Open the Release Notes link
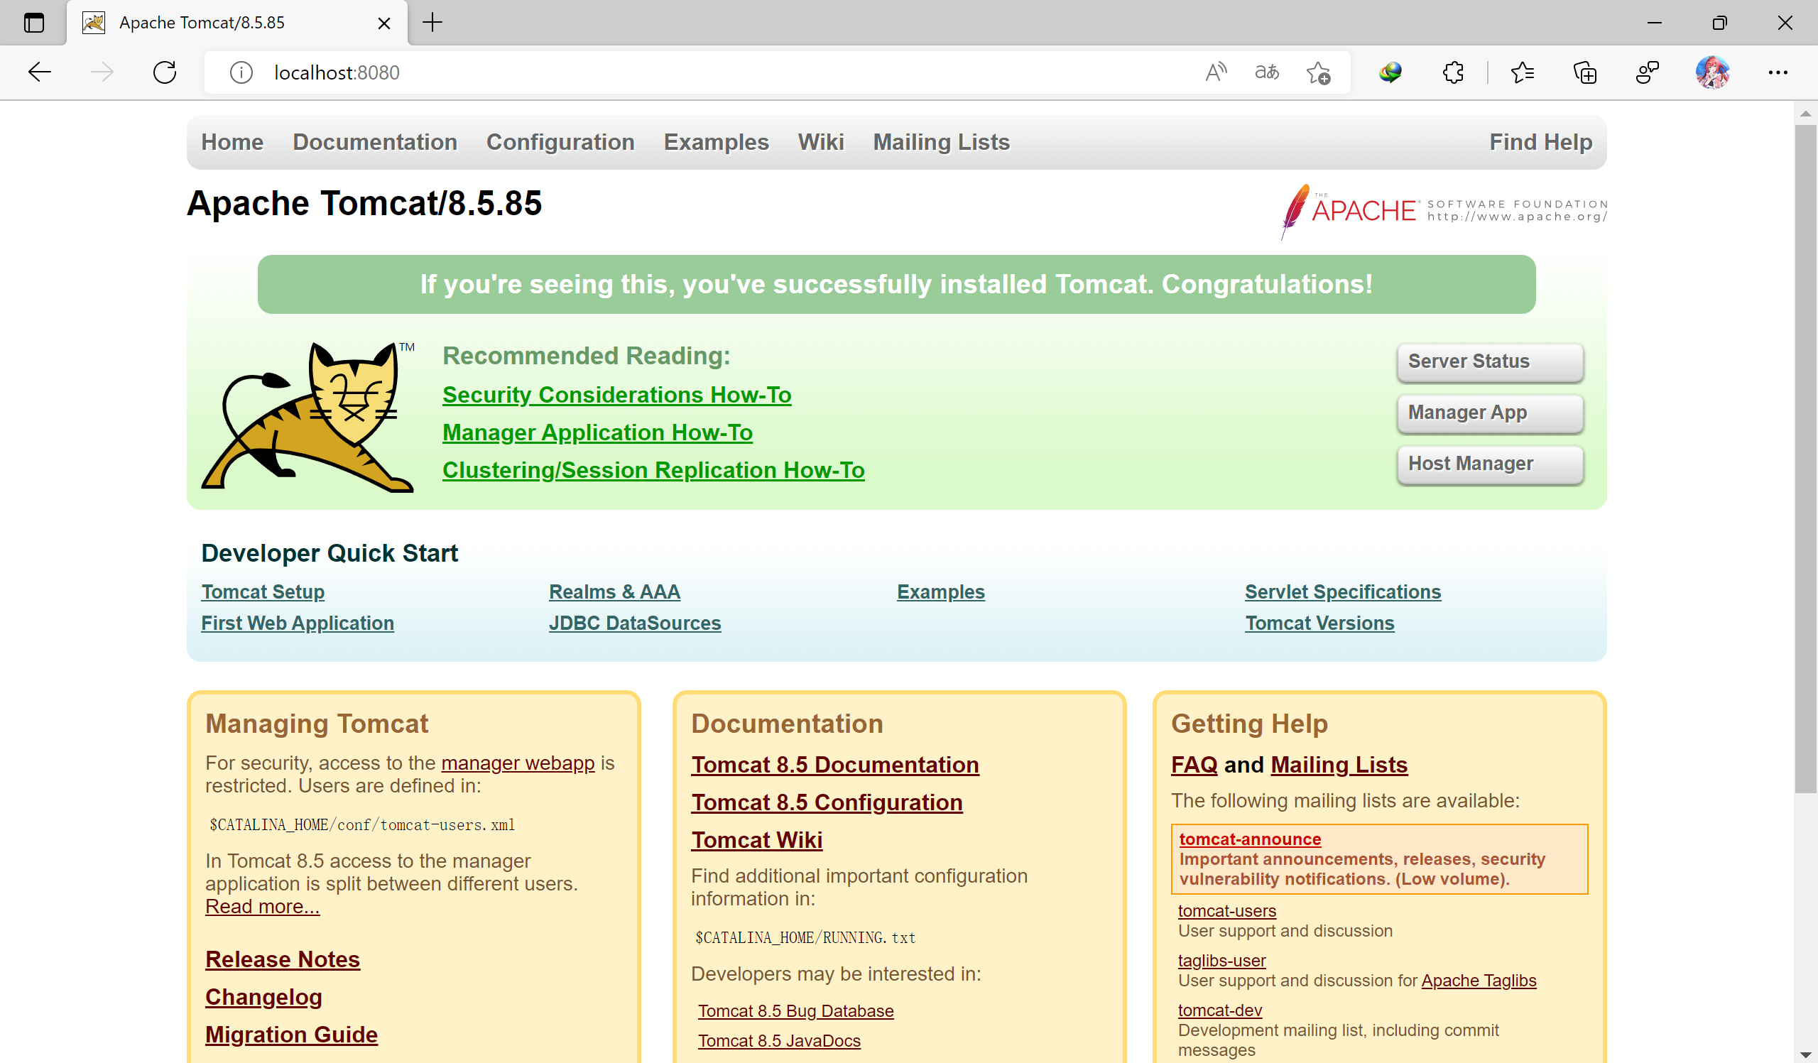Screen dimensions: 1818x1063 click(283, 959)
